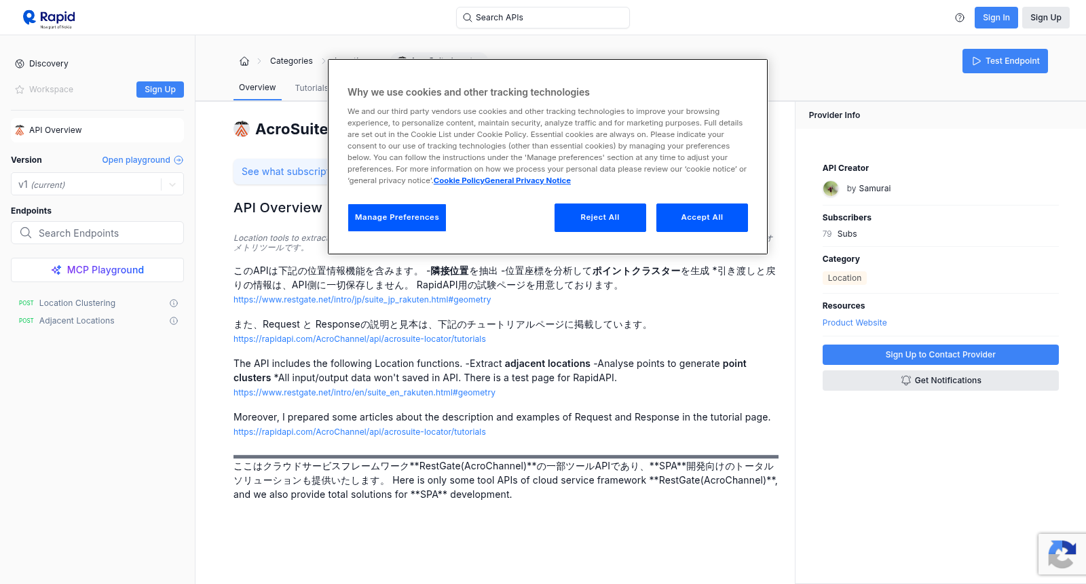
Task: Click the Test Endpoint button
Action: click(x=1005, y=61)
